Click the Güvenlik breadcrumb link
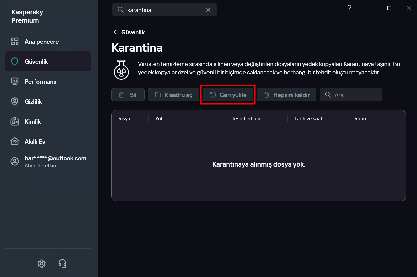Image resolution: width=417 pixels, height=277 pixels. (x=133, y=32)
